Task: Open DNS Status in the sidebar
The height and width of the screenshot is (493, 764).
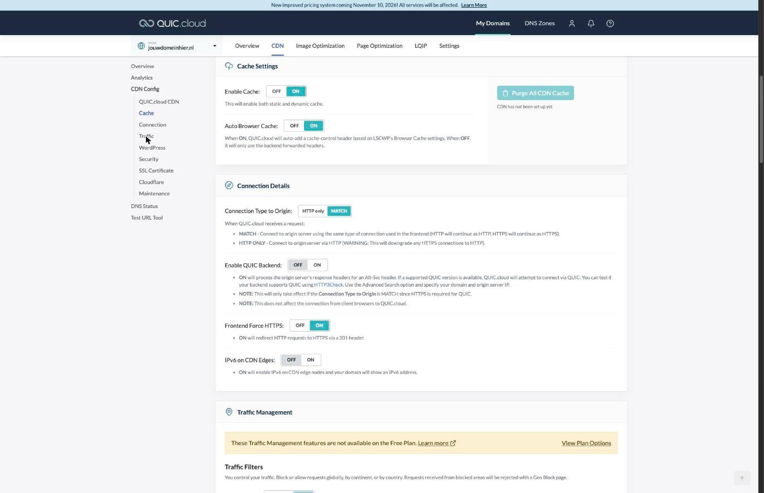Action: coord(144,206)
